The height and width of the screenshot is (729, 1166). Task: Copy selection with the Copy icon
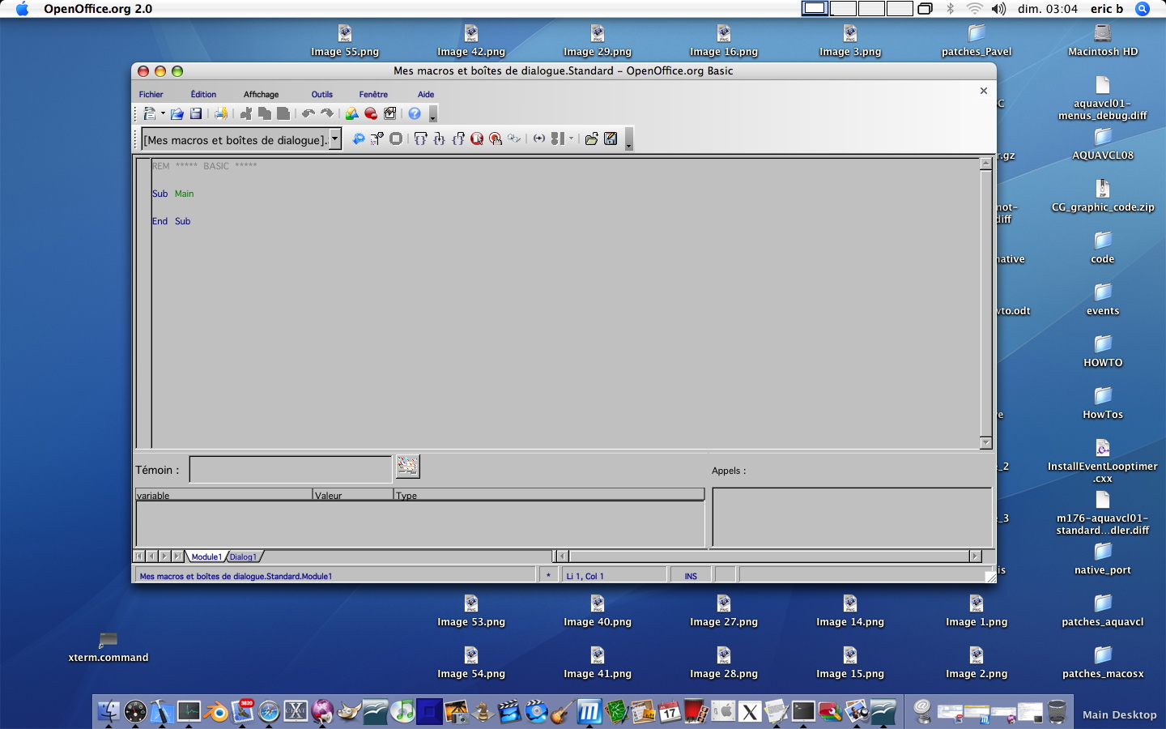tap(265, 113)
